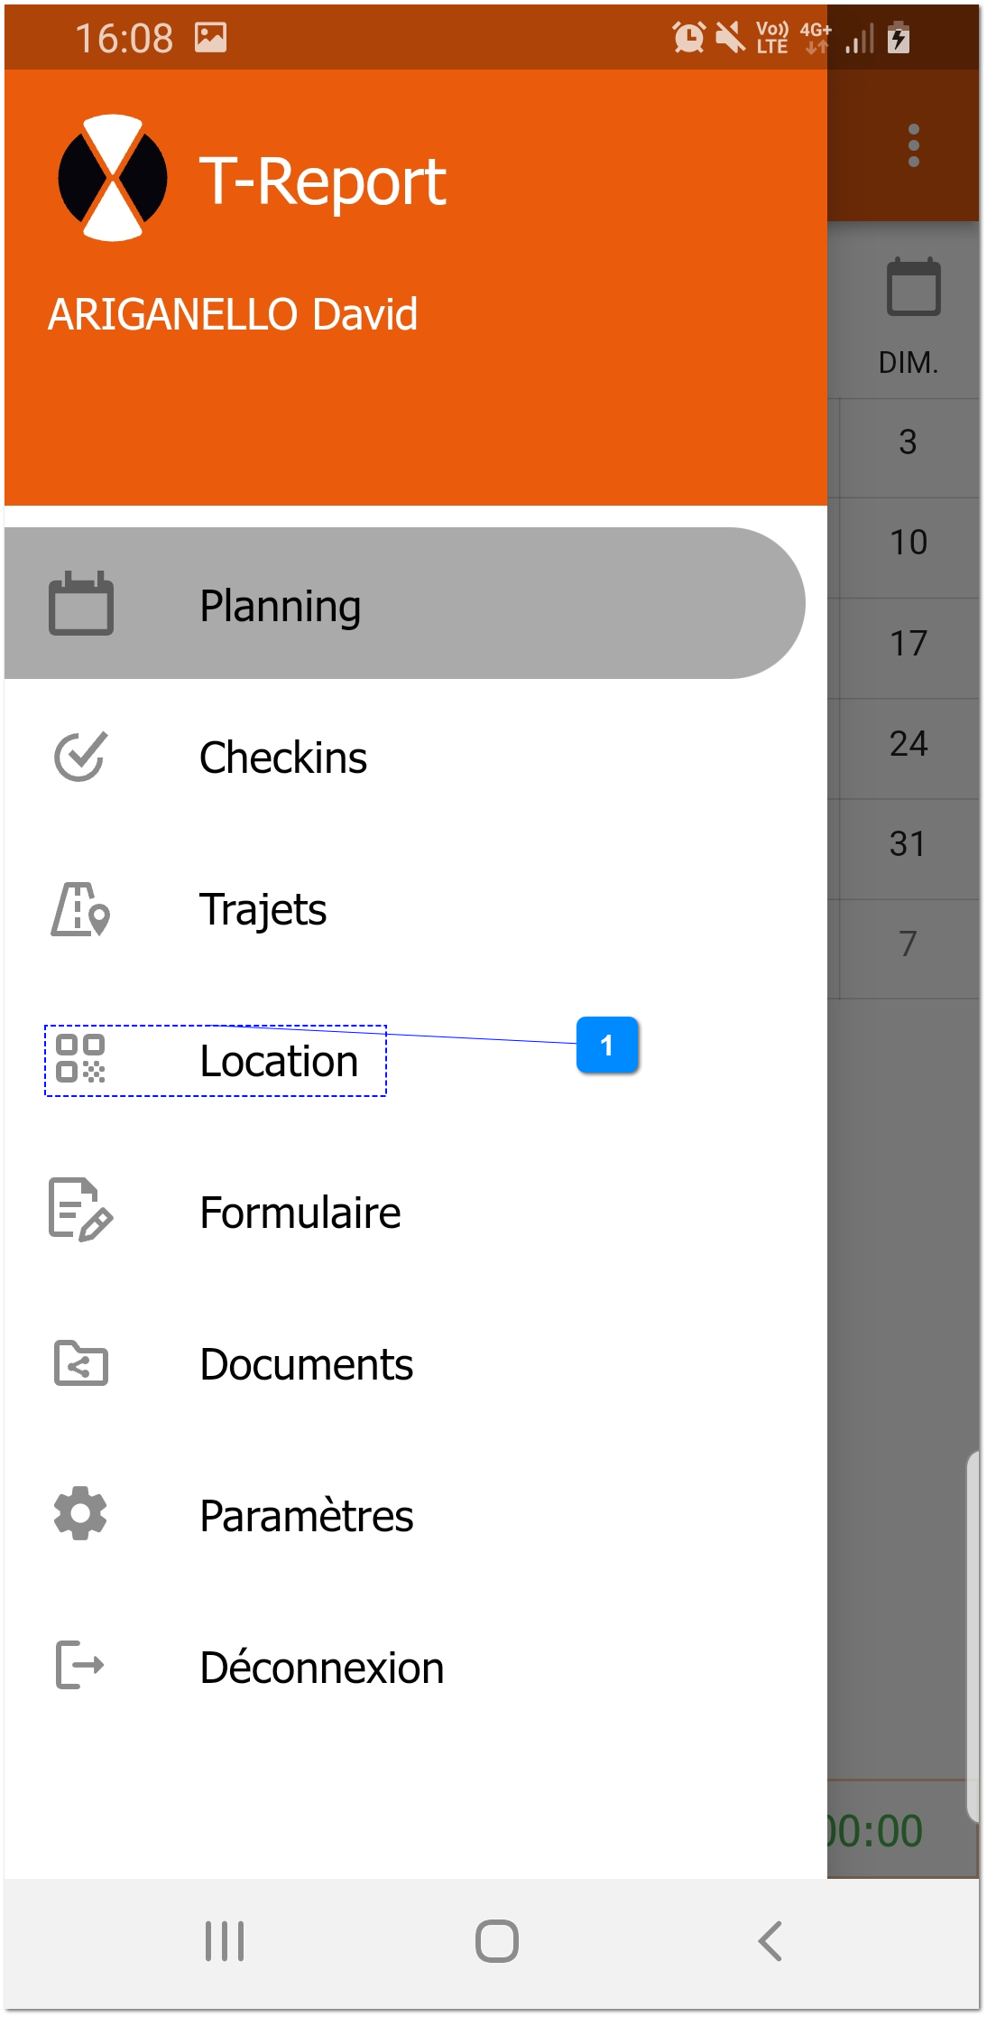Tap the Planning calendar icon
The height and width of the screenshot is (2017, 987).
click(80, 604)
